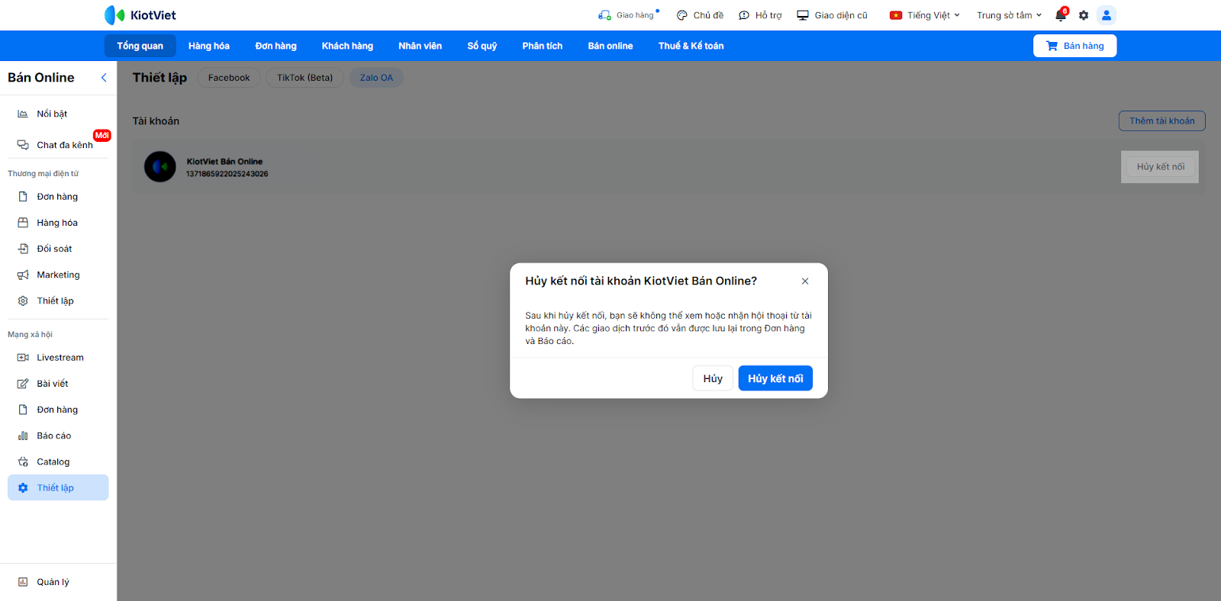
Task: Click the Tài khoản section heading
Action: coord(156,121)
